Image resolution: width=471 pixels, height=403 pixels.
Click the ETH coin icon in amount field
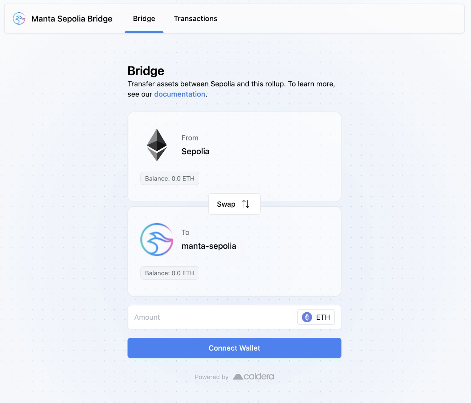307,317
